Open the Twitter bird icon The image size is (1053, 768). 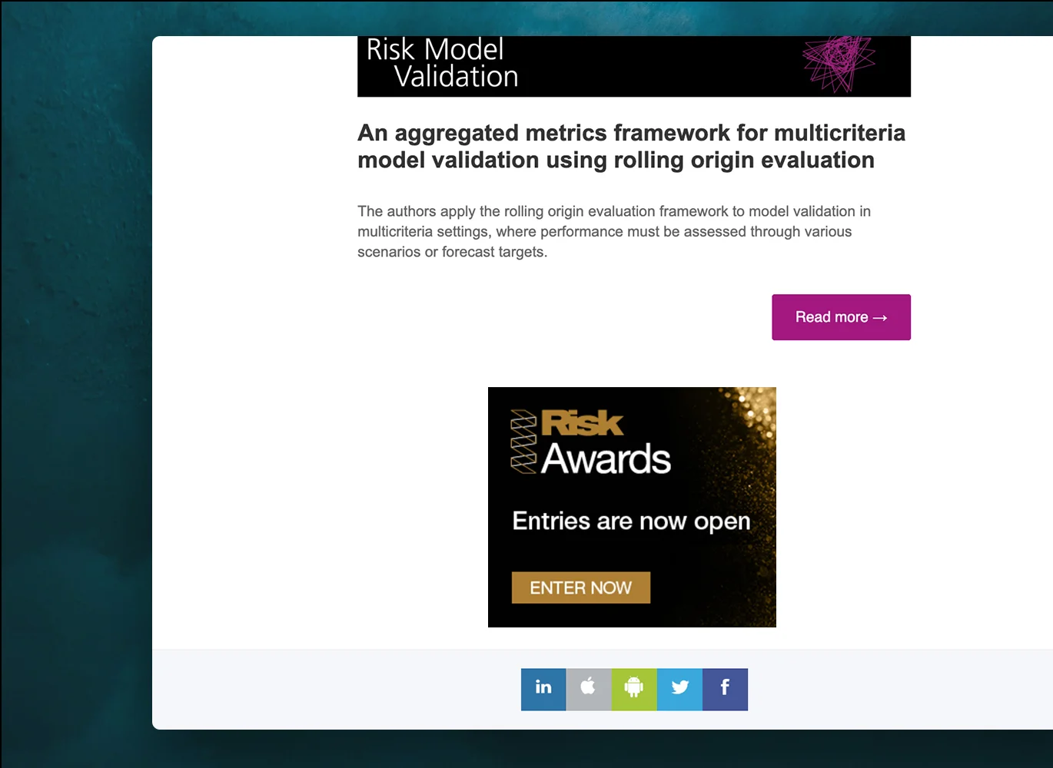pos(679,689)
